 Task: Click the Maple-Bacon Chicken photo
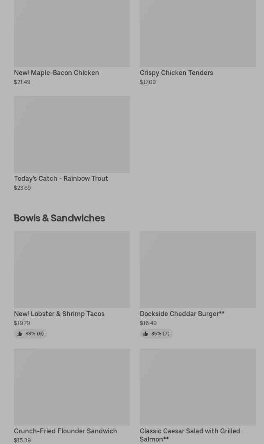pyautogui.click(x=72, y=33)
